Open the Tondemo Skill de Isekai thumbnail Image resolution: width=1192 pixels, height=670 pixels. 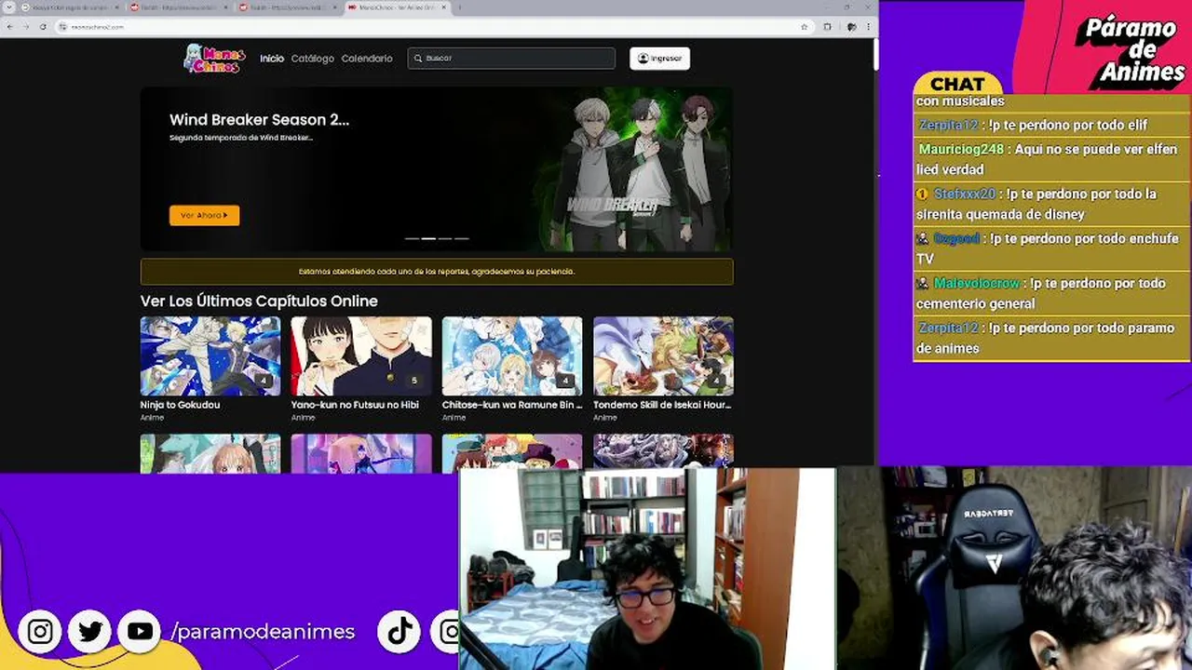(663, 356)
